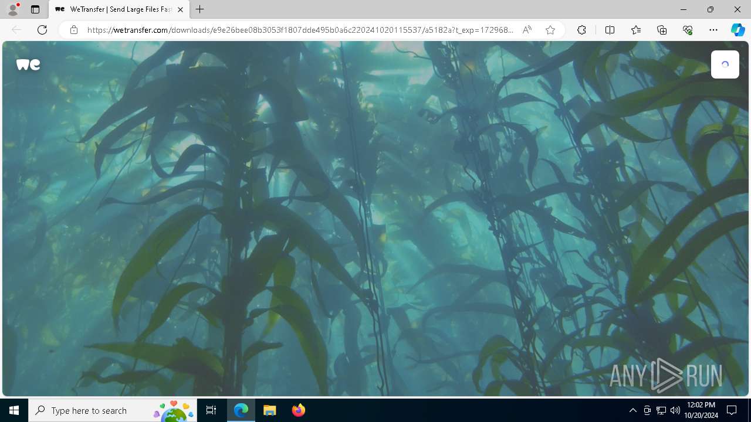
Task: Restore down the Edge window
Action: (711, 9)
